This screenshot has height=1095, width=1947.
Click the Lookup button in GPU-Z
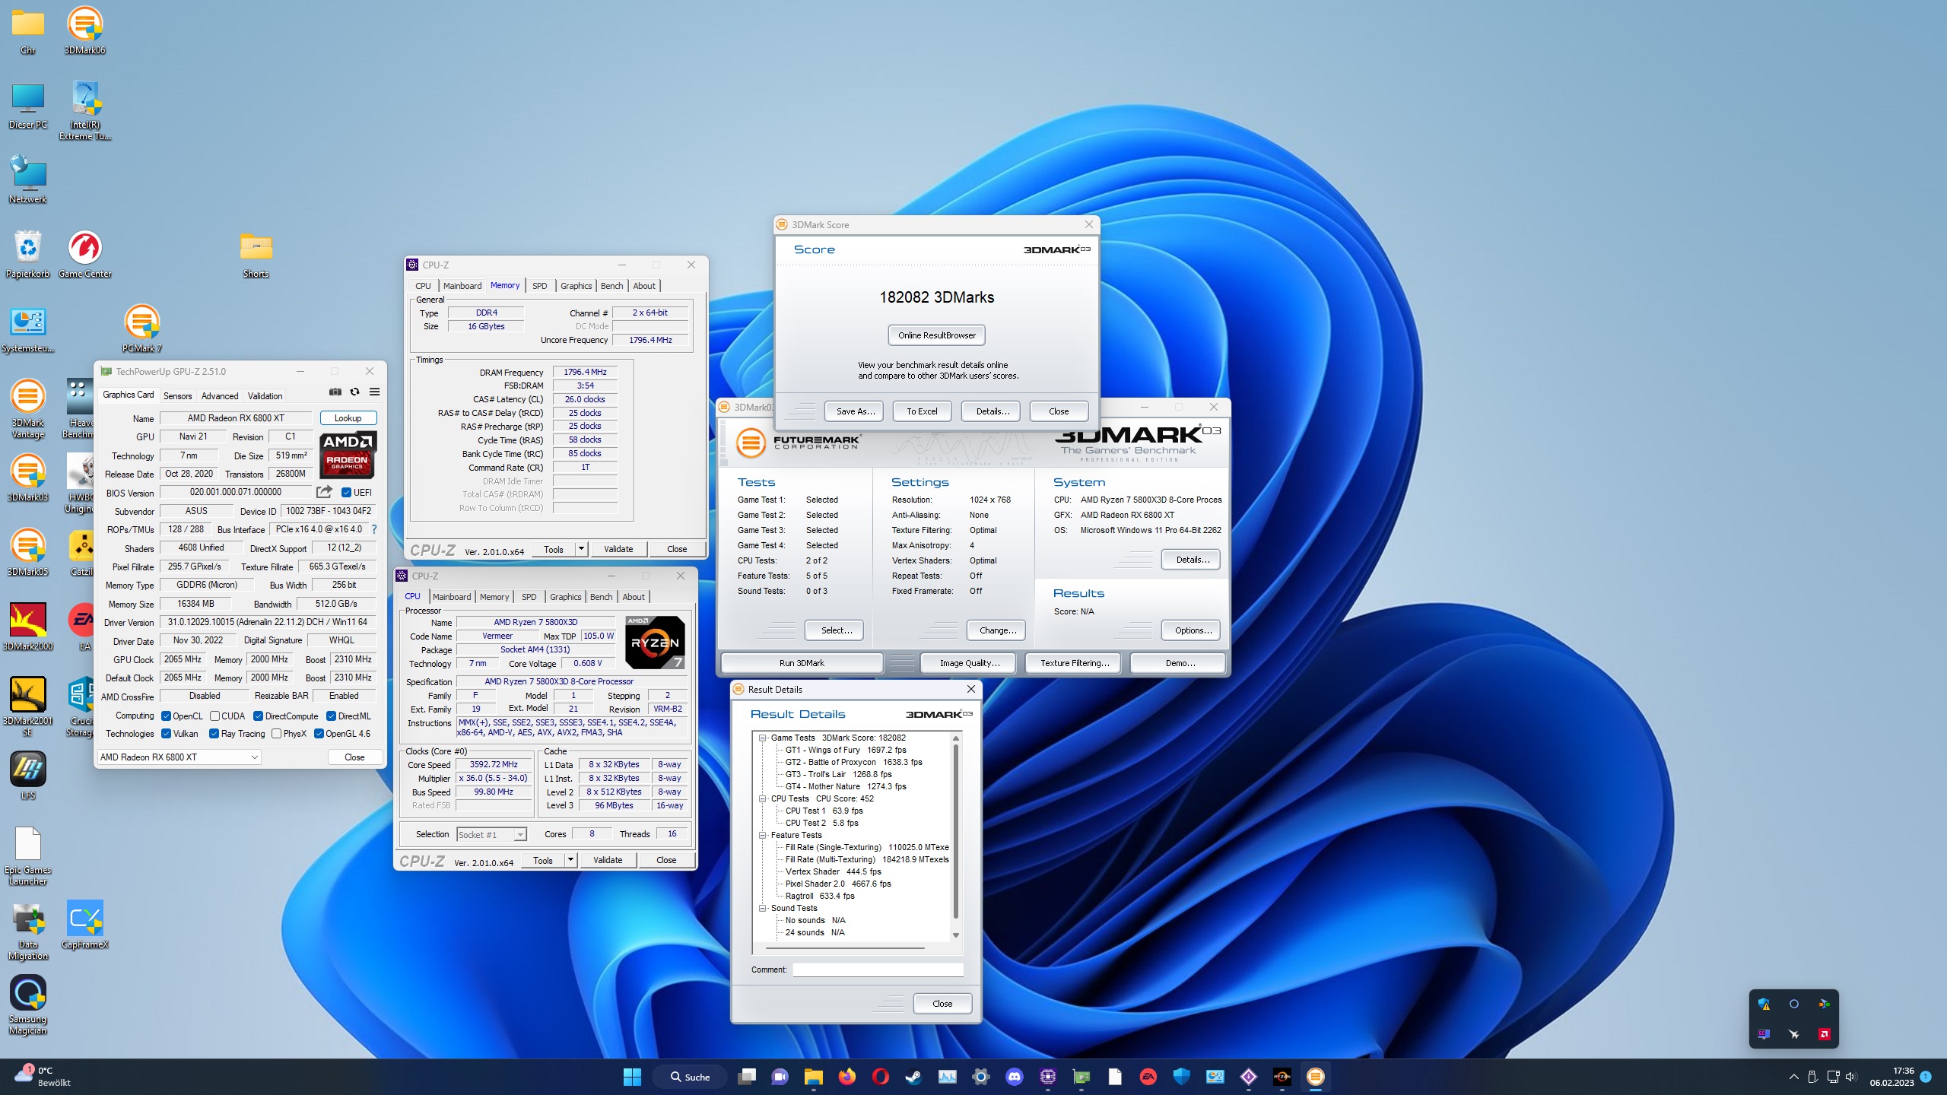(x=348, y=417)
